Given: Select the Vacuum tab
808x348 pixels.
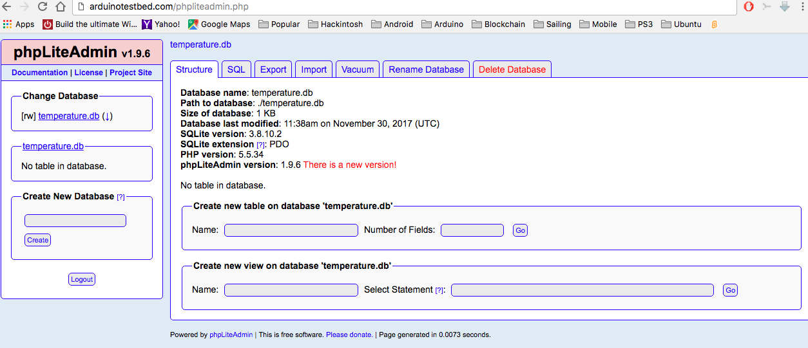Looking at the screenshot, I should [358, 69].
